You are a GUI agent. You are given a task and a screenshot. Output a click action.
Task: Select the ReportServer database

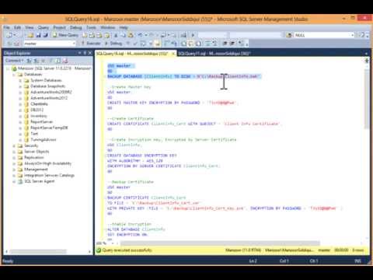(41, 122)
